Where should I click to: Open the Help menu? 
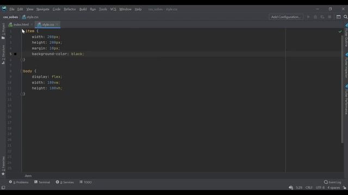[138, 9]
